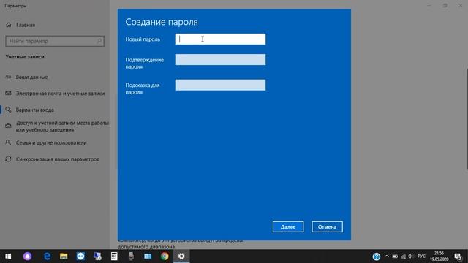Open TeamViewer from the taskbar
Viewport: 468px width, 263px height.
[80, 256]
